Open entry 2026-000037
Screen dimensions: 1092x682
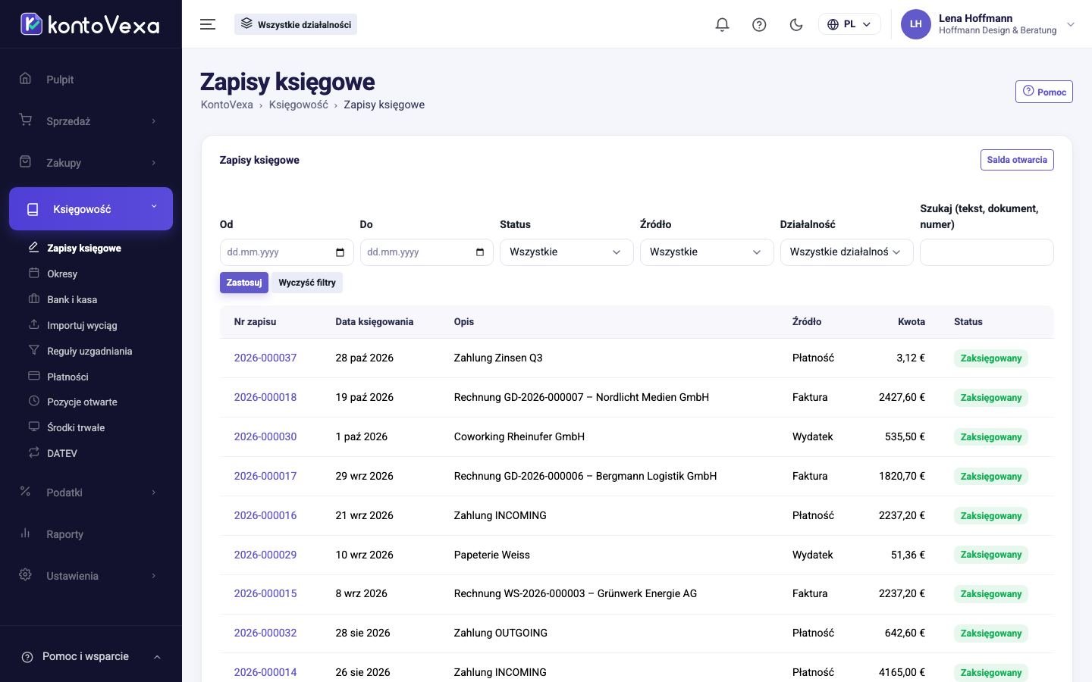click(265, 358)
